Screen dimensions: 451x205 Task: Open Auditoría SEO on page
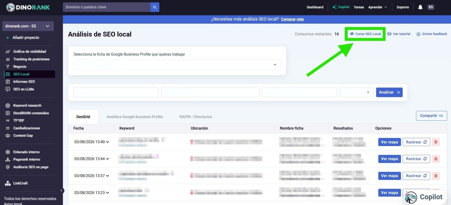(31, 167)
